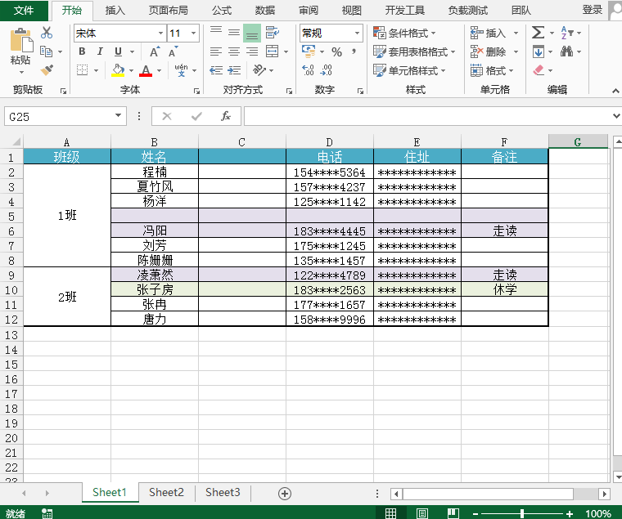
Task: Increase decimal places
Action: point(309,70)
